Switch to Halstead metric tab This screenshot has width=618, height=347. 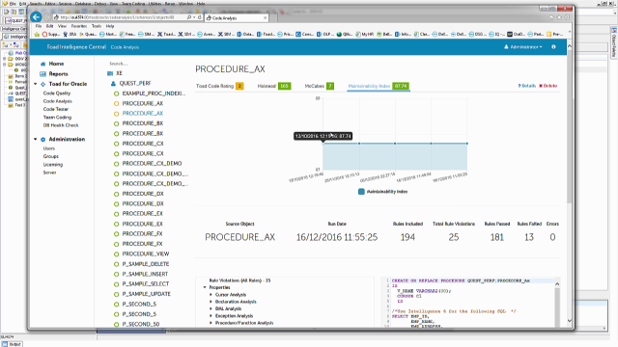(274, 86)
